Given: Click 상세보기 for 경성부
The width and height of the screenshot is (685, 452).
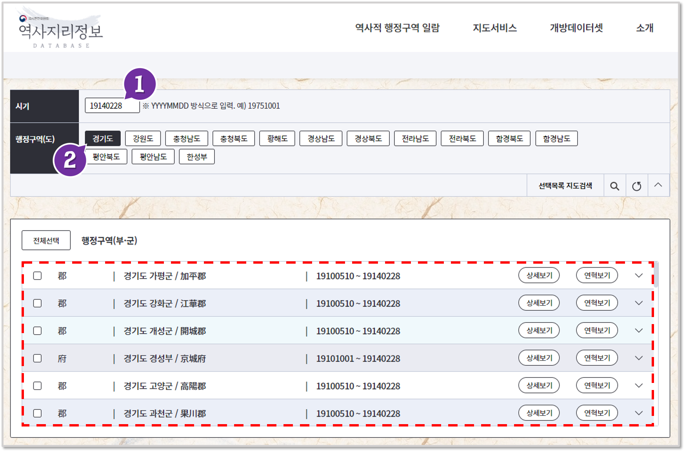Looking at the screenshot, I should click(539, 358).
